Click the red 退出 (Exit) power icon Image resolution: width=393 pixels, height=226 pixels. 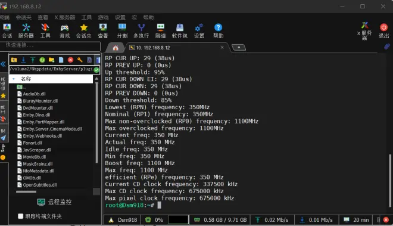(x=383, y=30)
